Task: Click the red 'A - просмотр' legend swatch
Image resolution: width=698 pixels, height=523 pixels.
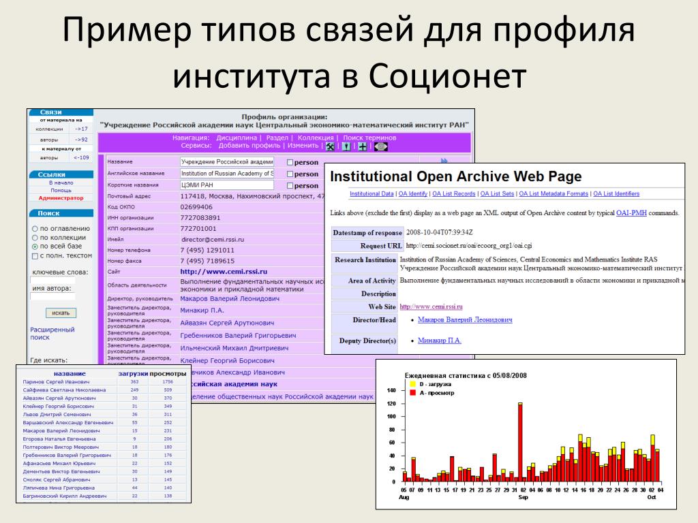Action: (412, 393)
